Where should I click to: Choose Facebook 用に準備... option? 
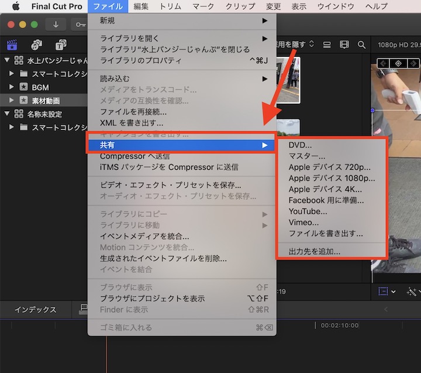332,200
